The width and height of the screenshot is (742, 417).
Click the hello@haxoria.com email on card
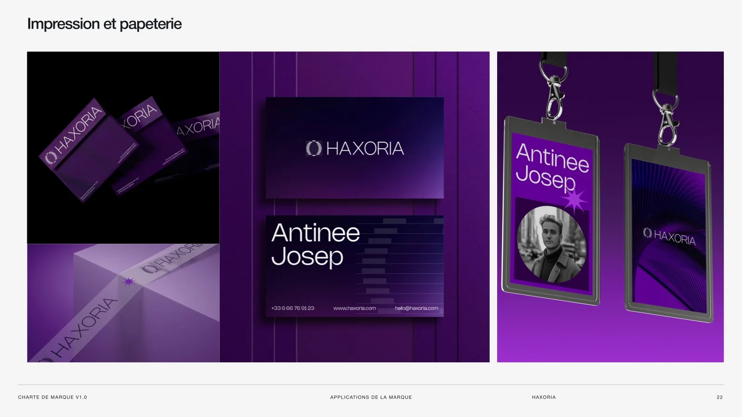point(416,308)
